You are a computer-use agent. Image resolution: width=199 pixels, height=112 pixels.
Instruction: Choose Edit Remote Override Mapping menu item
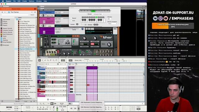[x=91, y=107]
